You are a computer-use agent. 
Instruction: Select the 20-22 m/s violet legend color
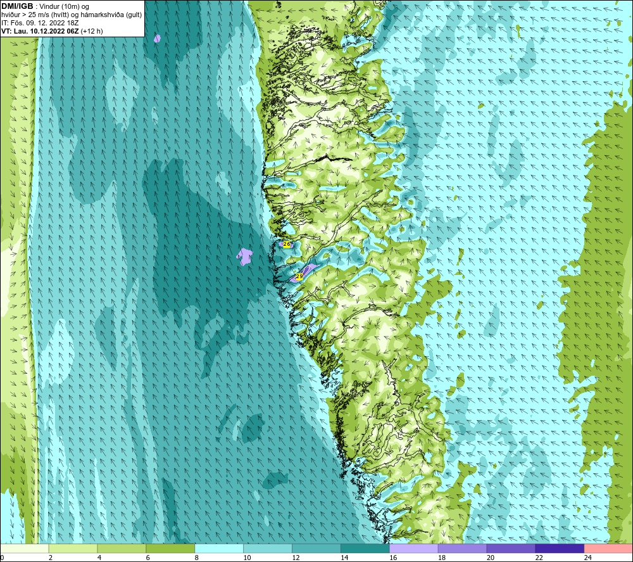(511, 548)
